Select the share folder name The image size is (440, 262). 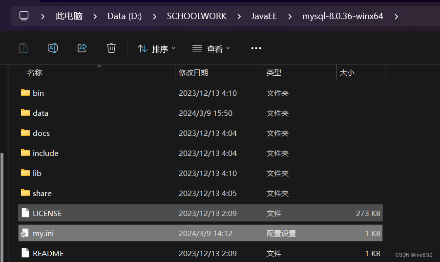[42, 193]
